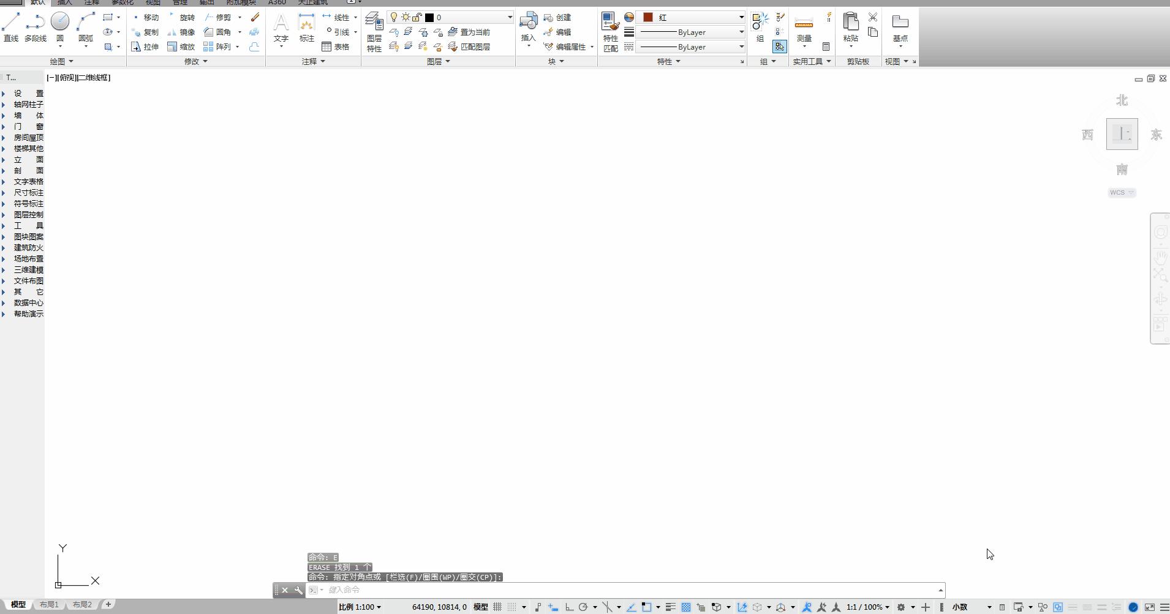Toggle group selection on/off in 组 panel
The width and height of the screenshot is (1170, 614).
[x=779, y=47]
